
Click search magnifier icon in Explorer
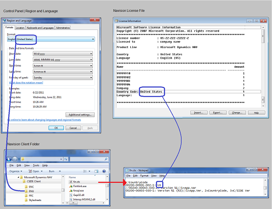(106, 159)
